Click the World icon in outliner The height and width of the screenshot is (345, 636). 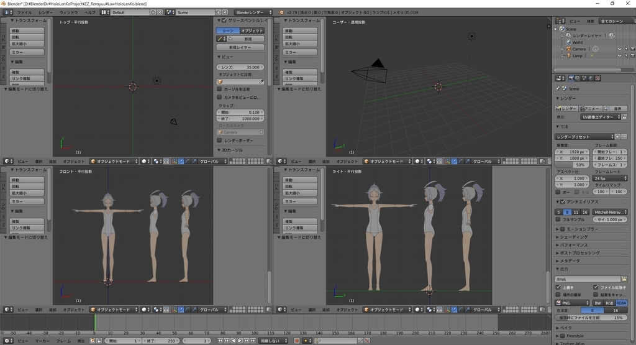point(568,42)
